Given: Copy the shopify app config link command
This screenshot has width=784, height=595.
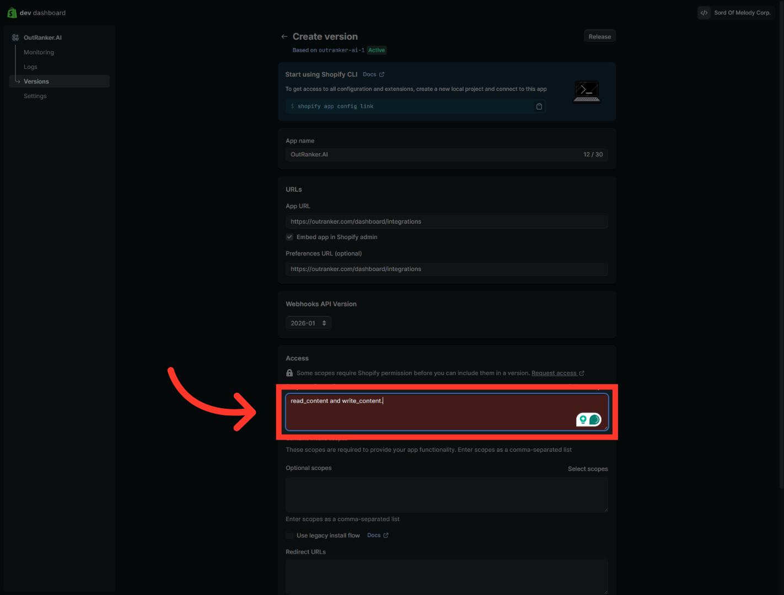Looking at the screenshot, I should point(539,106).
